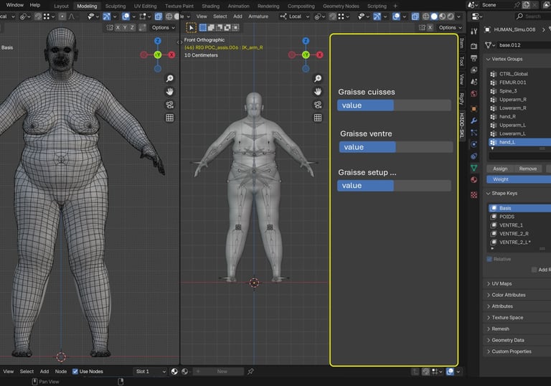551x386 pixels.
Task: Click the Remove vertex group button
Action: [527, 169]
